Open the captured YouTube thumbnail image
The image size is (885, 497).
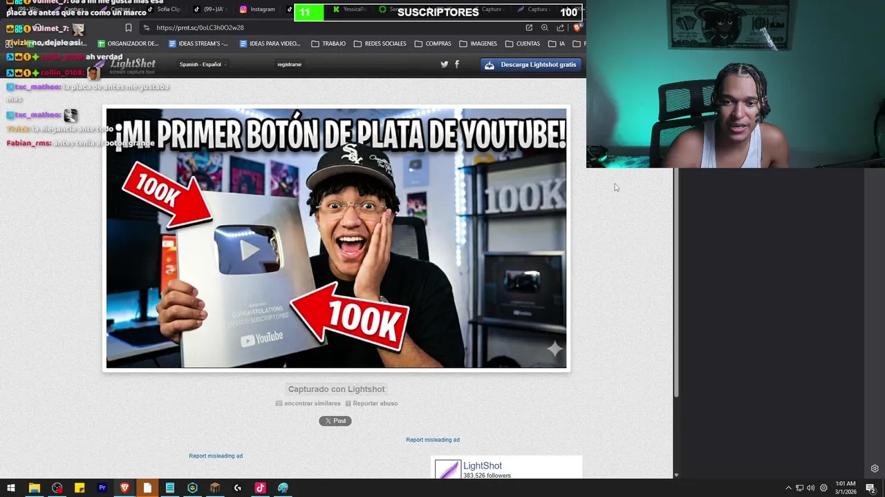(336, 238)
